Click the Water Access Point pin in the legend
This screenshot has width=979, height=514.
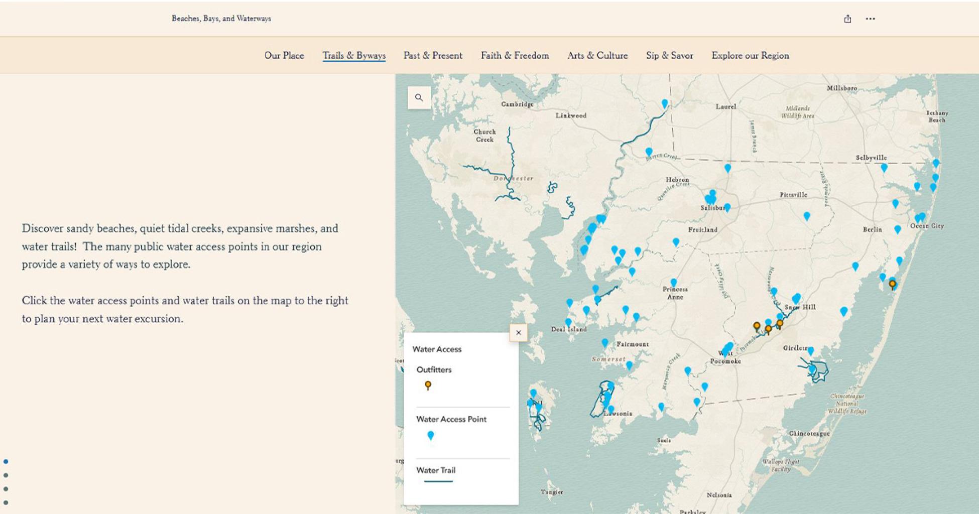[x=429, y=436]
